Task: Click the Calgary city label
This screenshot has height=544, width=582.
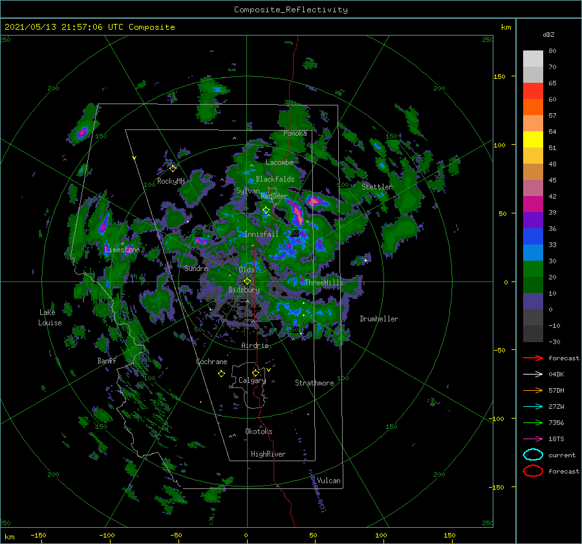Action: pyautogui.click(x=252, y=380)
